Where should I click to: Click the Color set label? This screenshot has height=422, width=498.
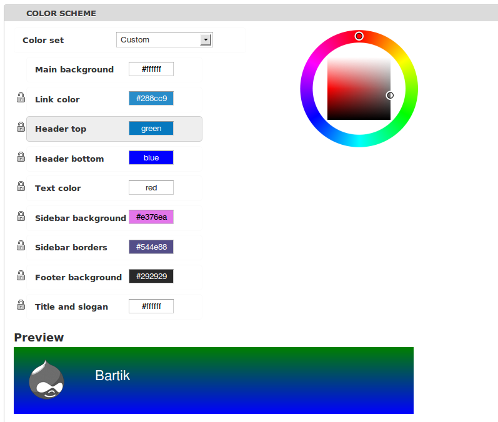tap(43, 41)
